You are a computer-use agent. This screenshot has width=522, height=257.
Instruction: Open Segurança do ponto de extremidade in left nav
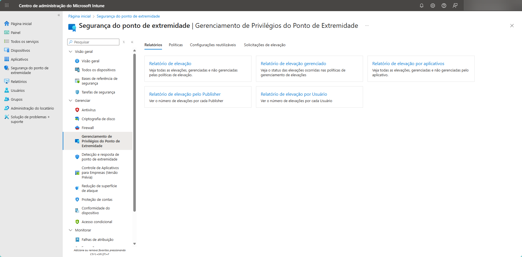(x=29, y=70)
